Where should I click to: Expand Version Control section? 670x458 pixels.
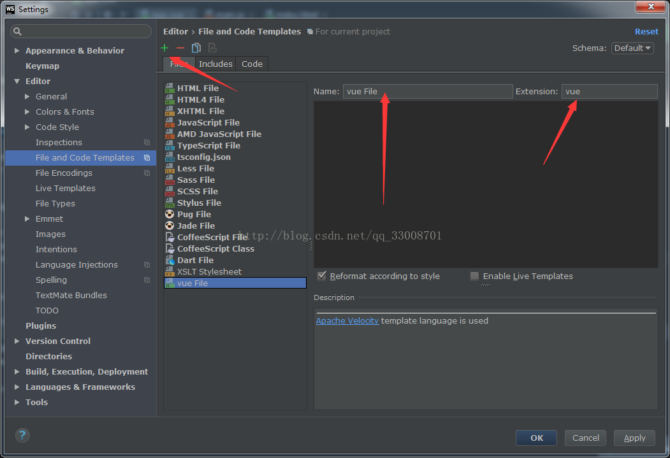[x=17, y=341]
